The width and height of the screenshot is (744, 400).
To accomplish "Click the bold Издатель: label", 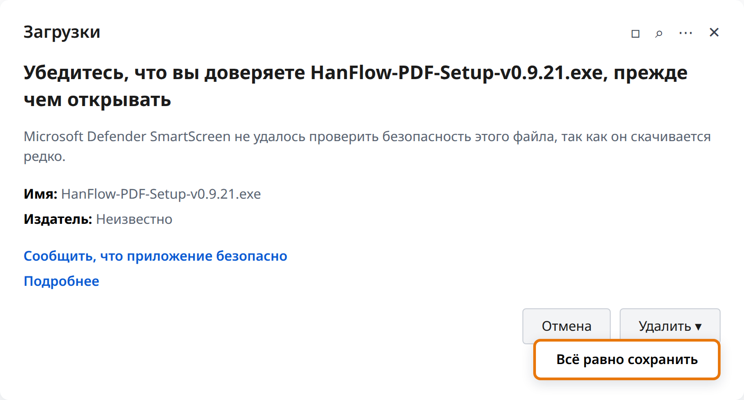I will 58,219.
